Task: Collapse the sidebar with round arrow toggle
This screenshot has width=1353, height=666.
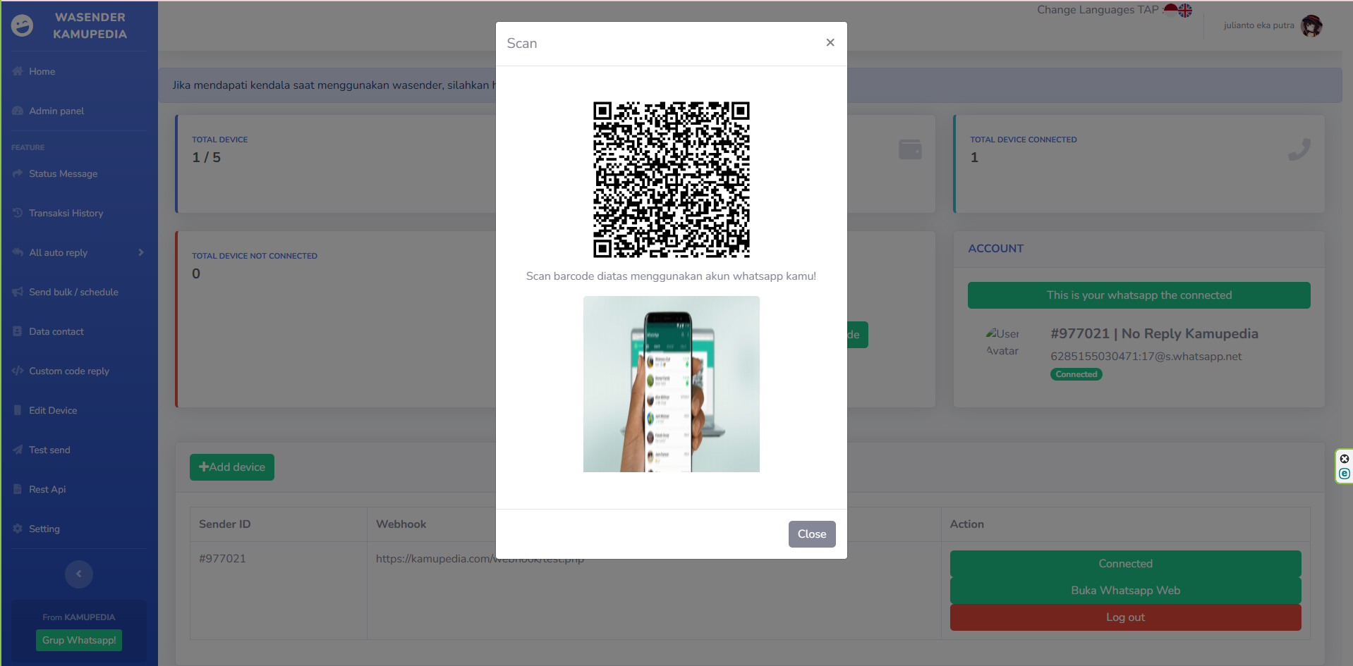Action: [x=79, y=574]
